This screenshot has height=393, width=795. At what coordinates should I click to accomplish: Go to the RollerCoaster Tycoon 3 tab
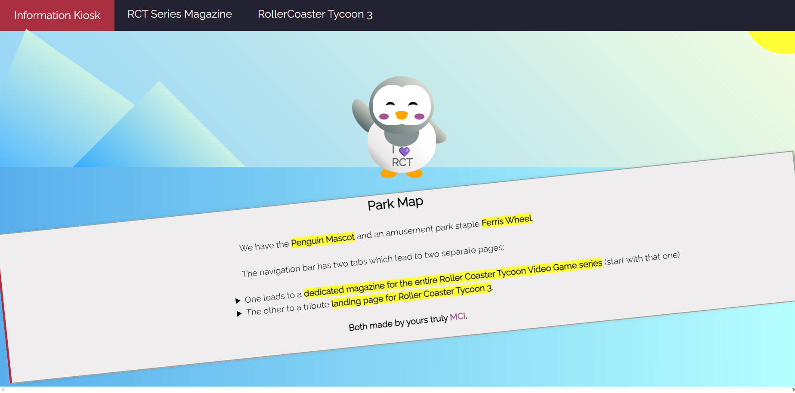click(x=315, y=14)
